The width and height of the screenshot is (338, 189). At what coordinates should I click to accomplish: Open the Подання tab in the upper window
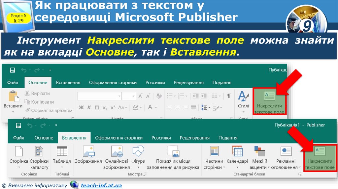222,83
